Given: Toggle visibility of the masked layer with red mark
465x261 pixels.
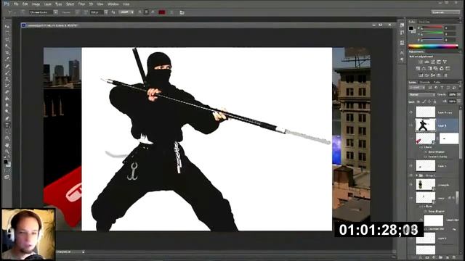Looking at the screenshot, I should 411,138.
